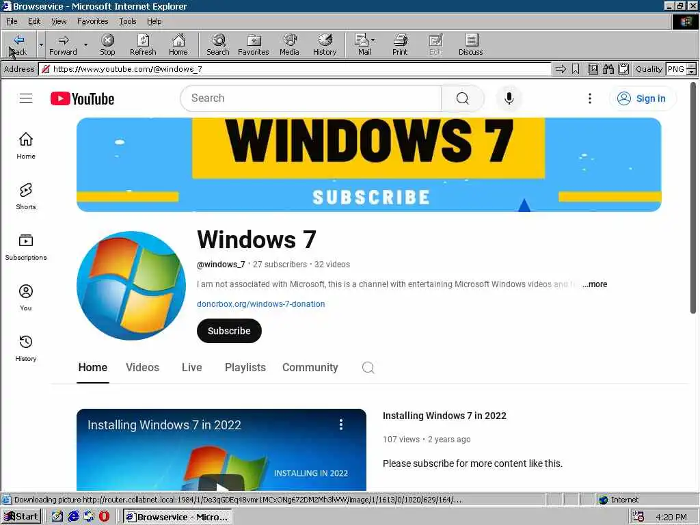Click the voice search microphone icon

(x=509, y=98)
